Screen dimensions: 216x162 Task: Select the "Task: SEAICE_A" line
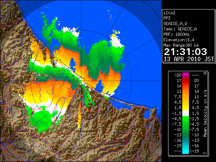(x=180, y=29)
